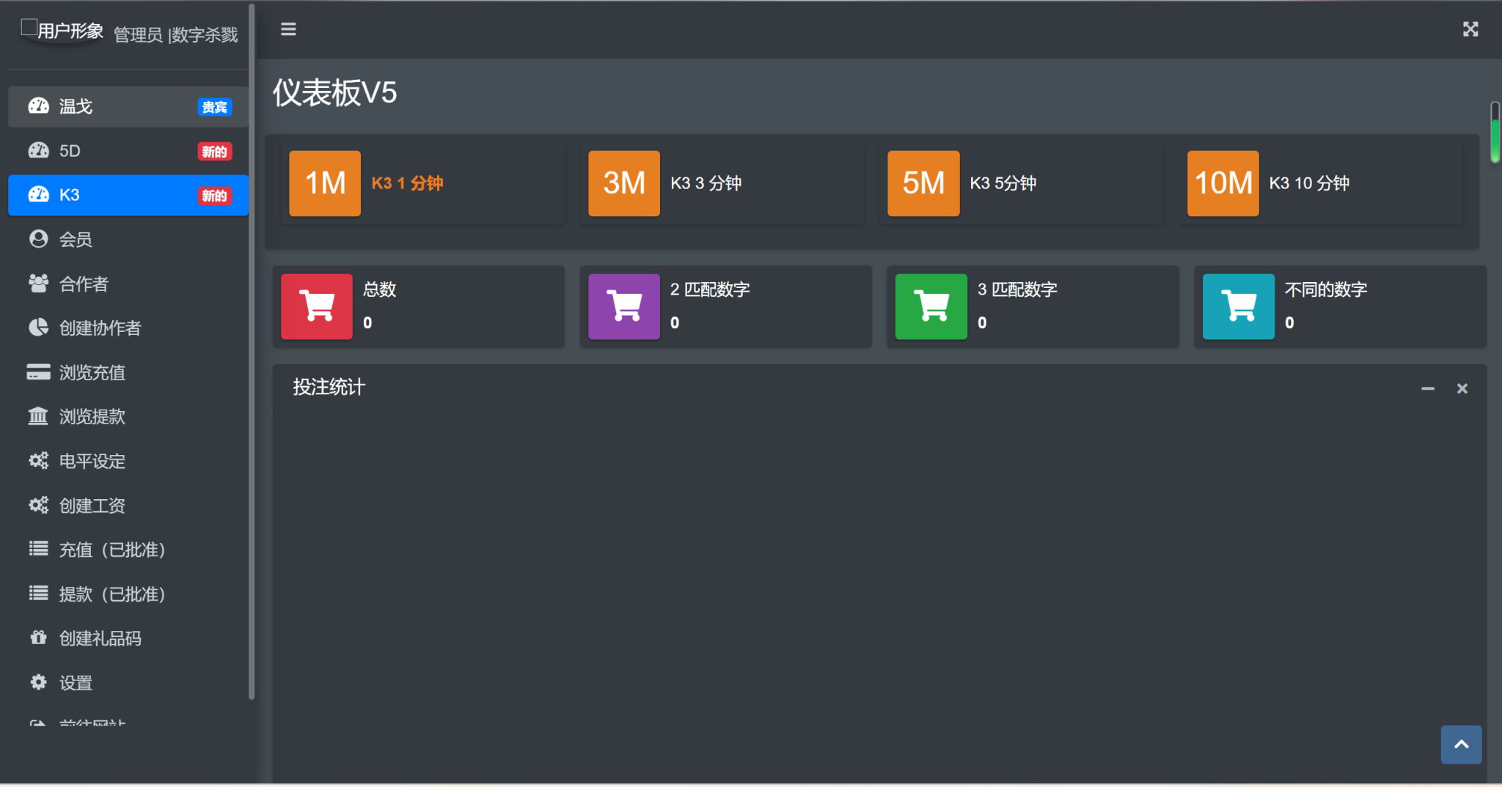
Task: Open 浏览充值 in the sidebar
Action: (x=92, y=372)
